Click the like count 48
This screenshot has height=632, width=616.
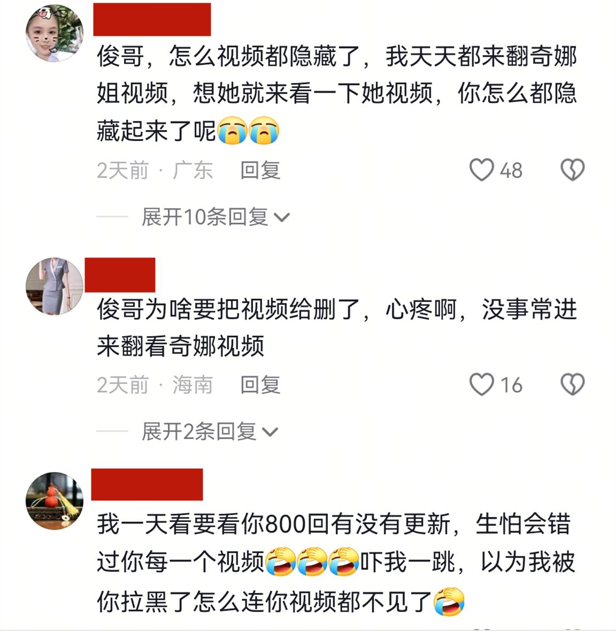pyautogui.click(x=511, y=171)
